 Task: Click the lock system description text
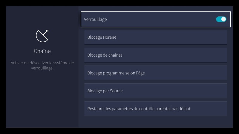[42, 66]
